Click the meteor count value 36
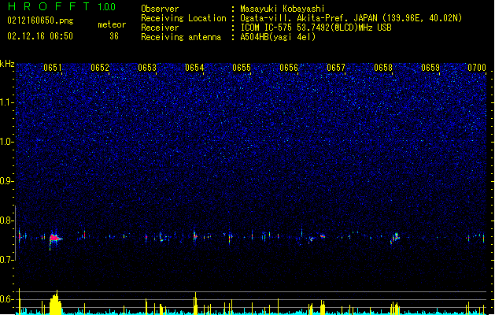The width and height of the screenshot is (495, 315). pyautogui.click(x=114, y=36)
